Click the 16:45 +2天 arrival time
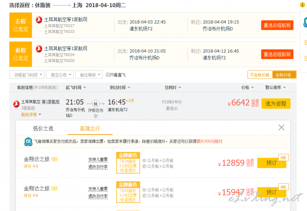Viewport: 307px width, 211px height. 121,102
